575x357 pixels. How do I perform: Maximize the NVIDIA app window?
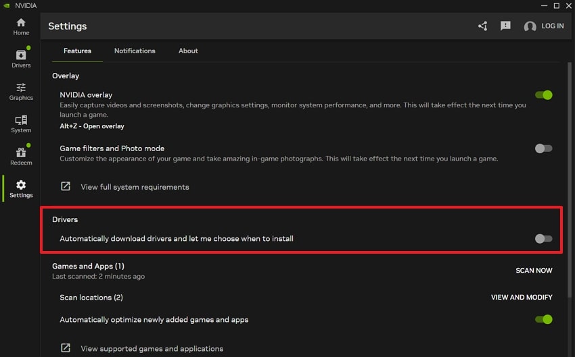(556, 5)
